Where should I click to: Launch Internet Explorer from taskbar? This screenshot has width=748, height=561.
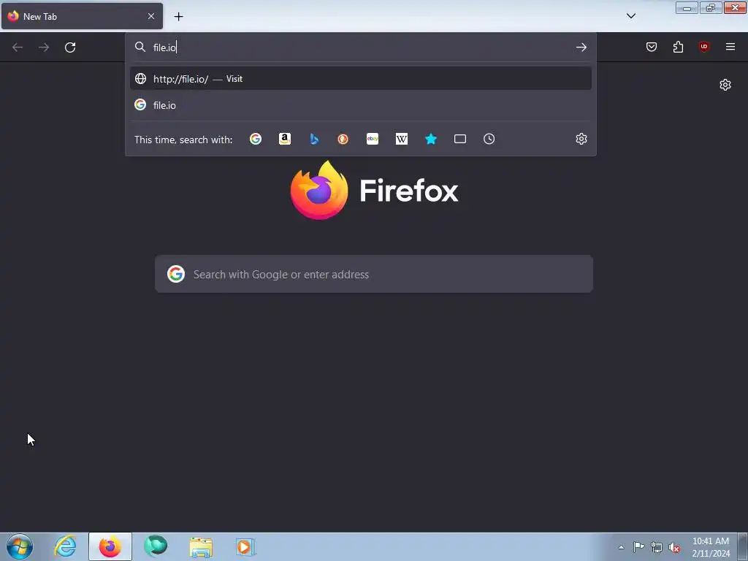click(65, 546)
